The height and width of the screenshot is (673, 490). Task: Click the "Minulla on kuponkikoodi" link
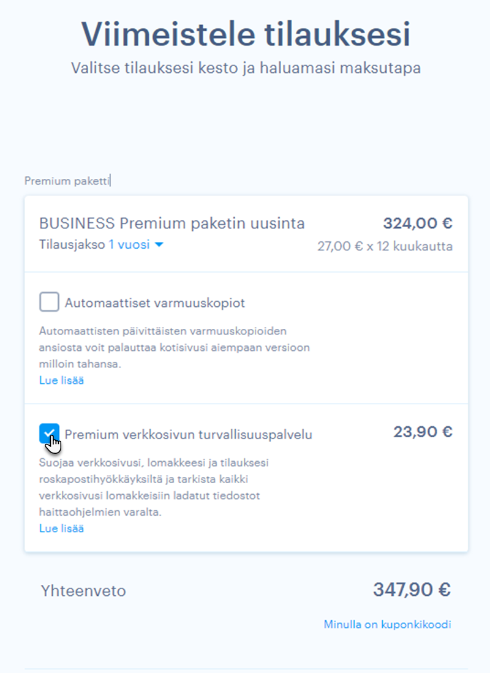click(387, 625)
